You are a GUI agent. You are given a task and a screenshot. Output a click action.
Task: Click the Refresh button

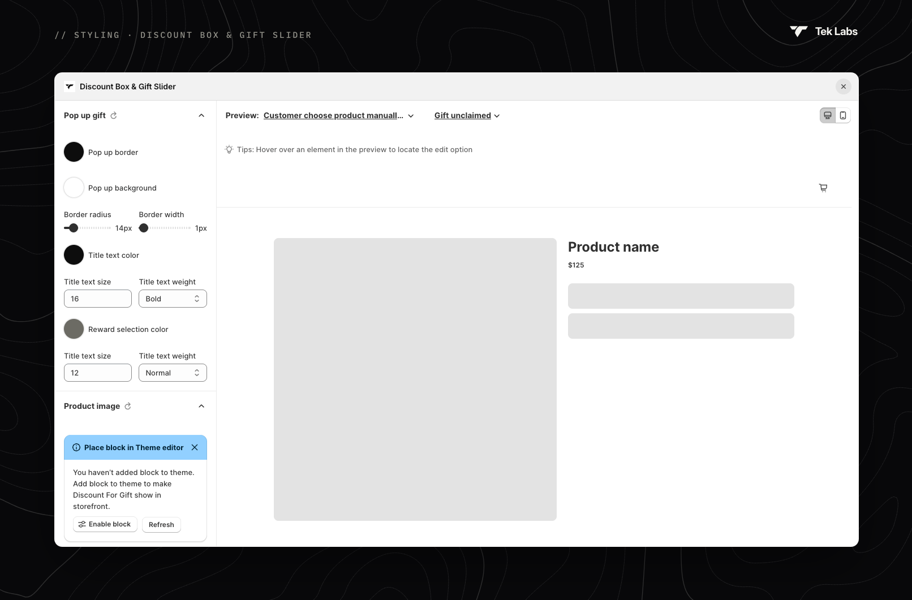click(x=161, y=525)
